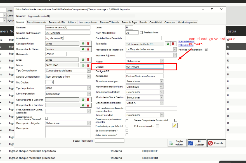Open the Frecuencia de Impresion dropdown

click(x=174, y=49)
